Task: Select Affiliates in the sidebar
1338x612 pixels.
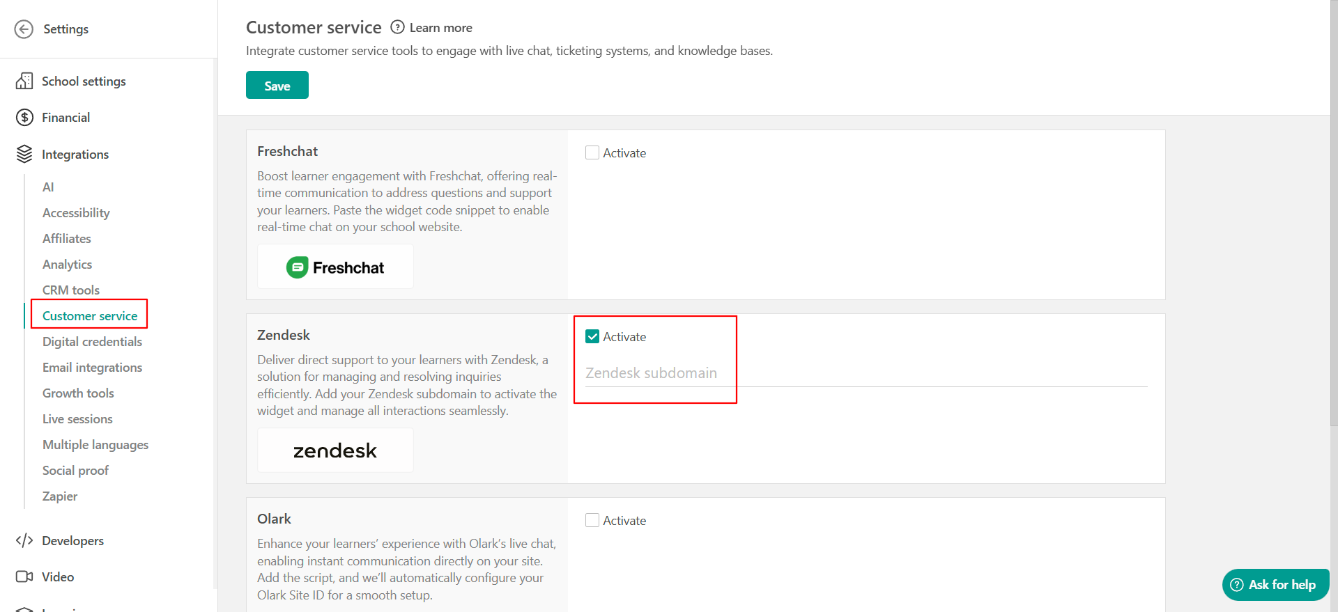Action: pyautogui.click(x=67, y=238)
